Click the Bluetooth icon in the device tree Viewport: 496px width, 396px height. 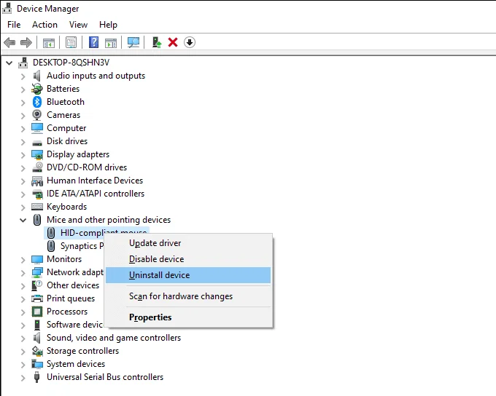coord(37,102)
